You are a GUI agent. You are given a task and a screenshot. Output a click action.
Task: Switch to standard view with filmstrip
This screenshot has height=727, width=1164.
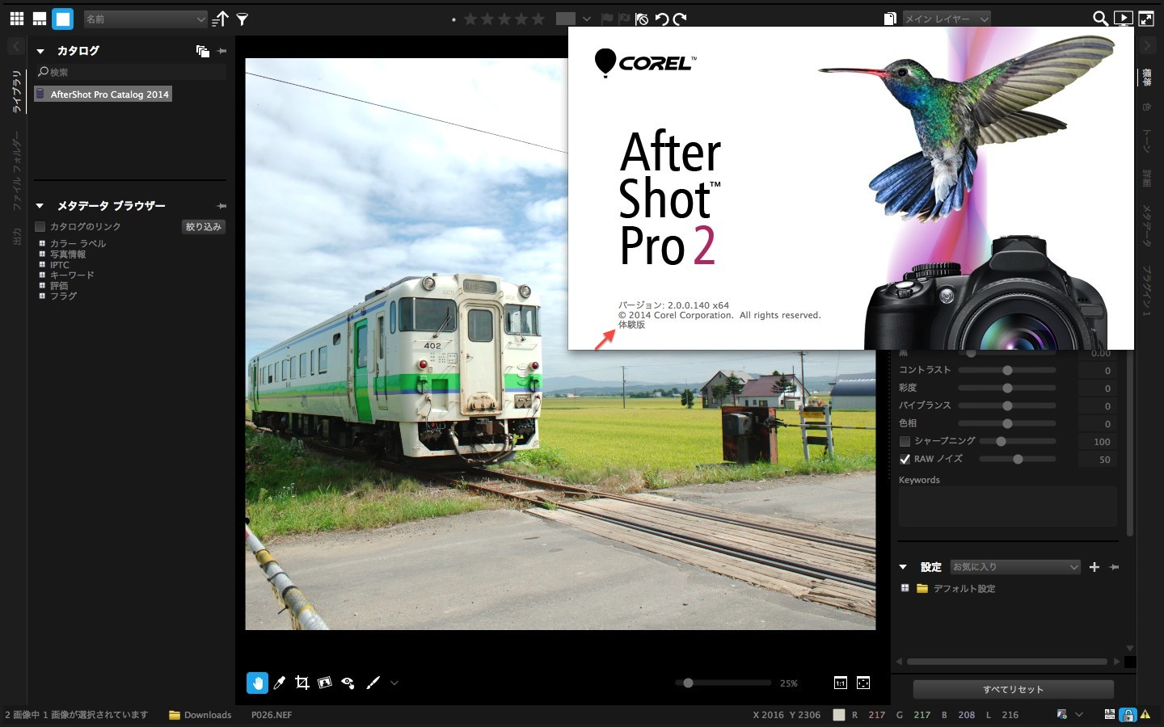click(x=39, y=19)
